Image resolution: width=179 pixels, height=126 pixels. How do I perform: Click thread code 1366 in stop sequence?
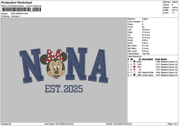coord(158,62)
